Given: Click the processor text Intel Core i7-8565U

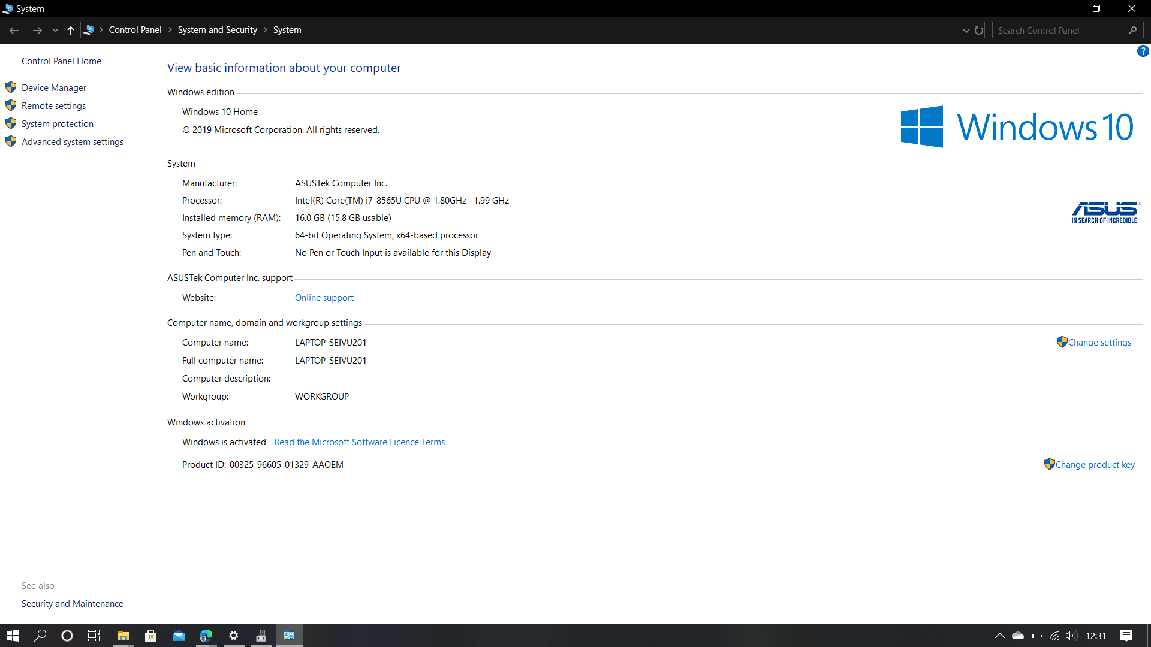Looking at the screenshot, I should click(402, 201).
